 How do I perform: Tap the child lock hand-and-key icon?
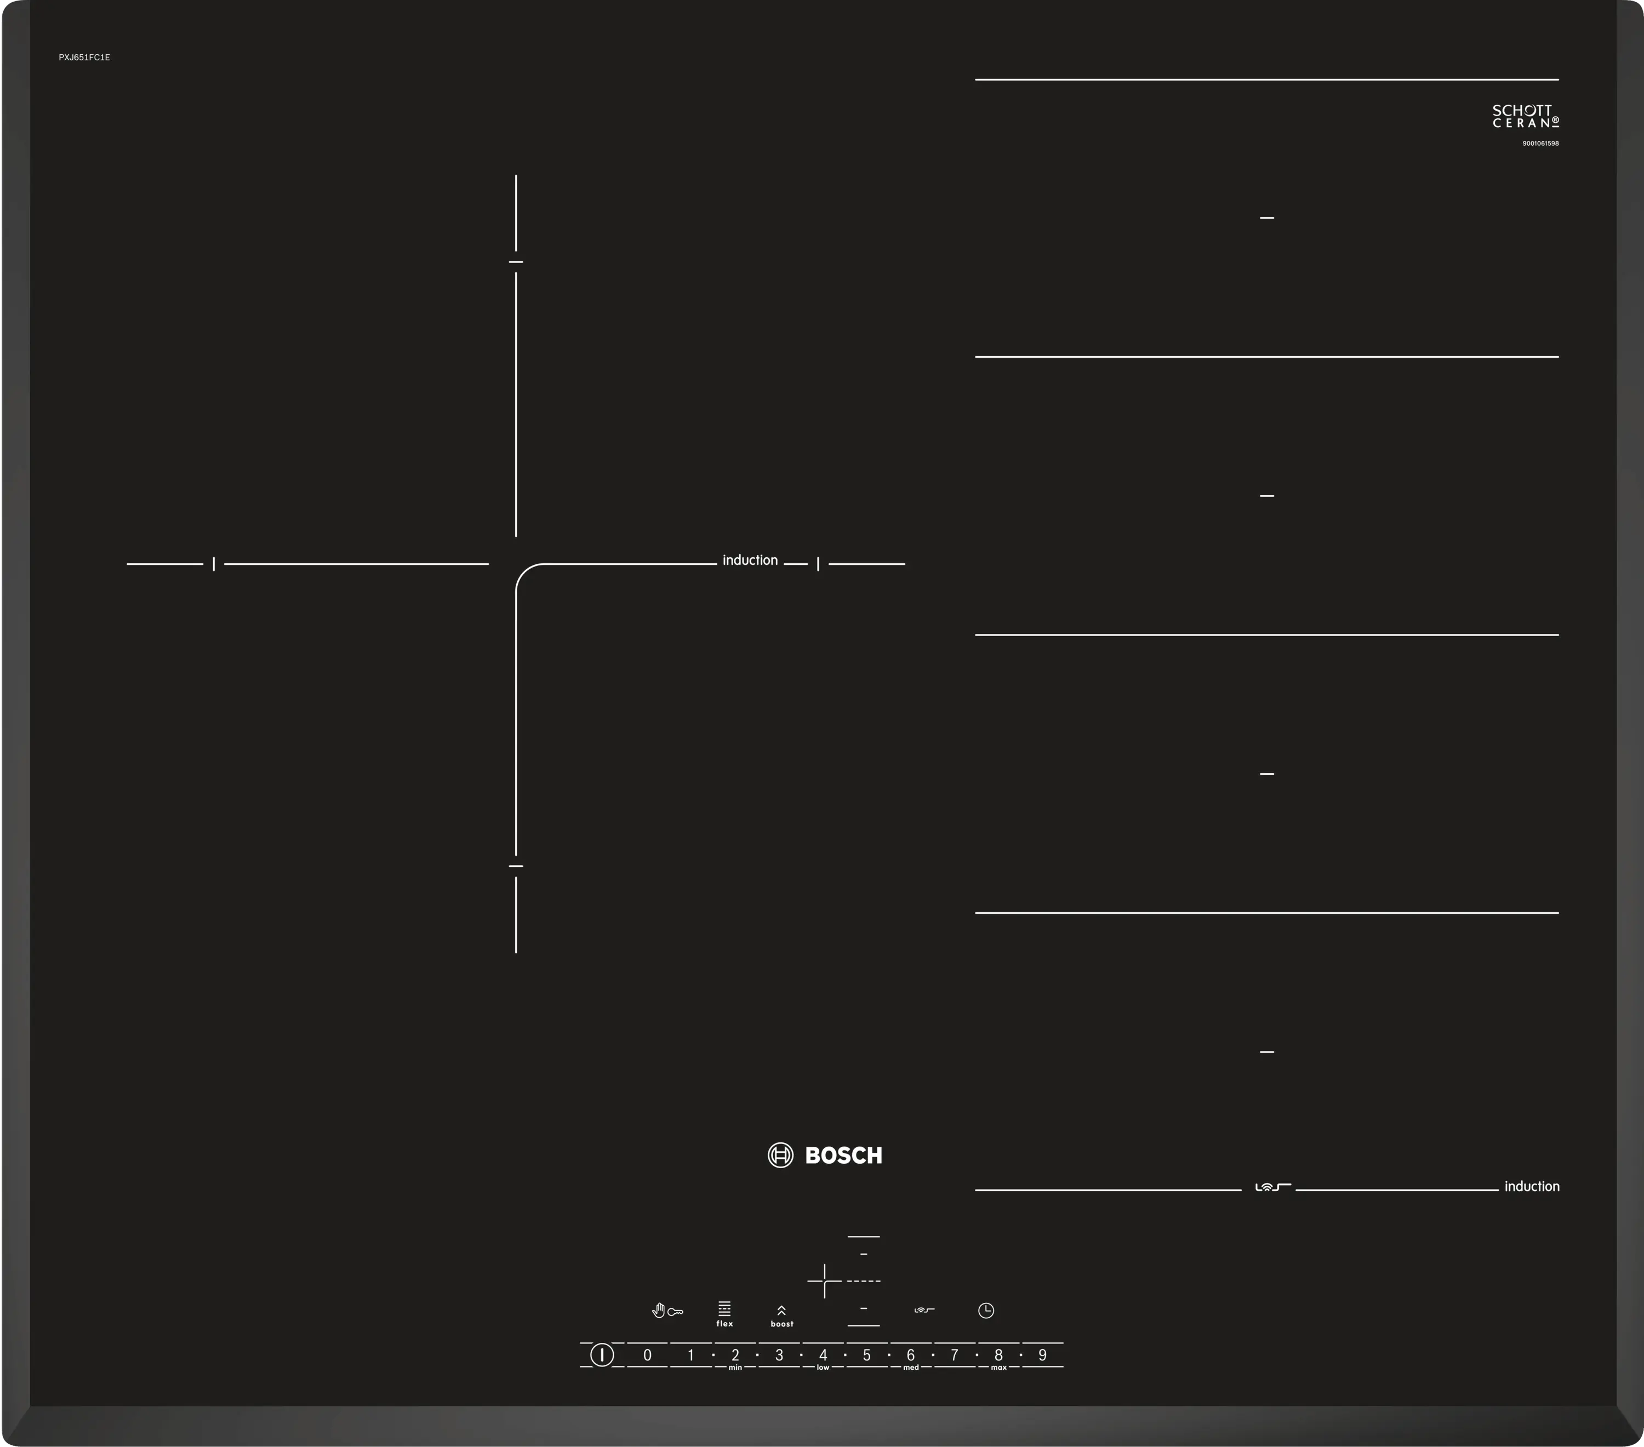[667, 1311]
